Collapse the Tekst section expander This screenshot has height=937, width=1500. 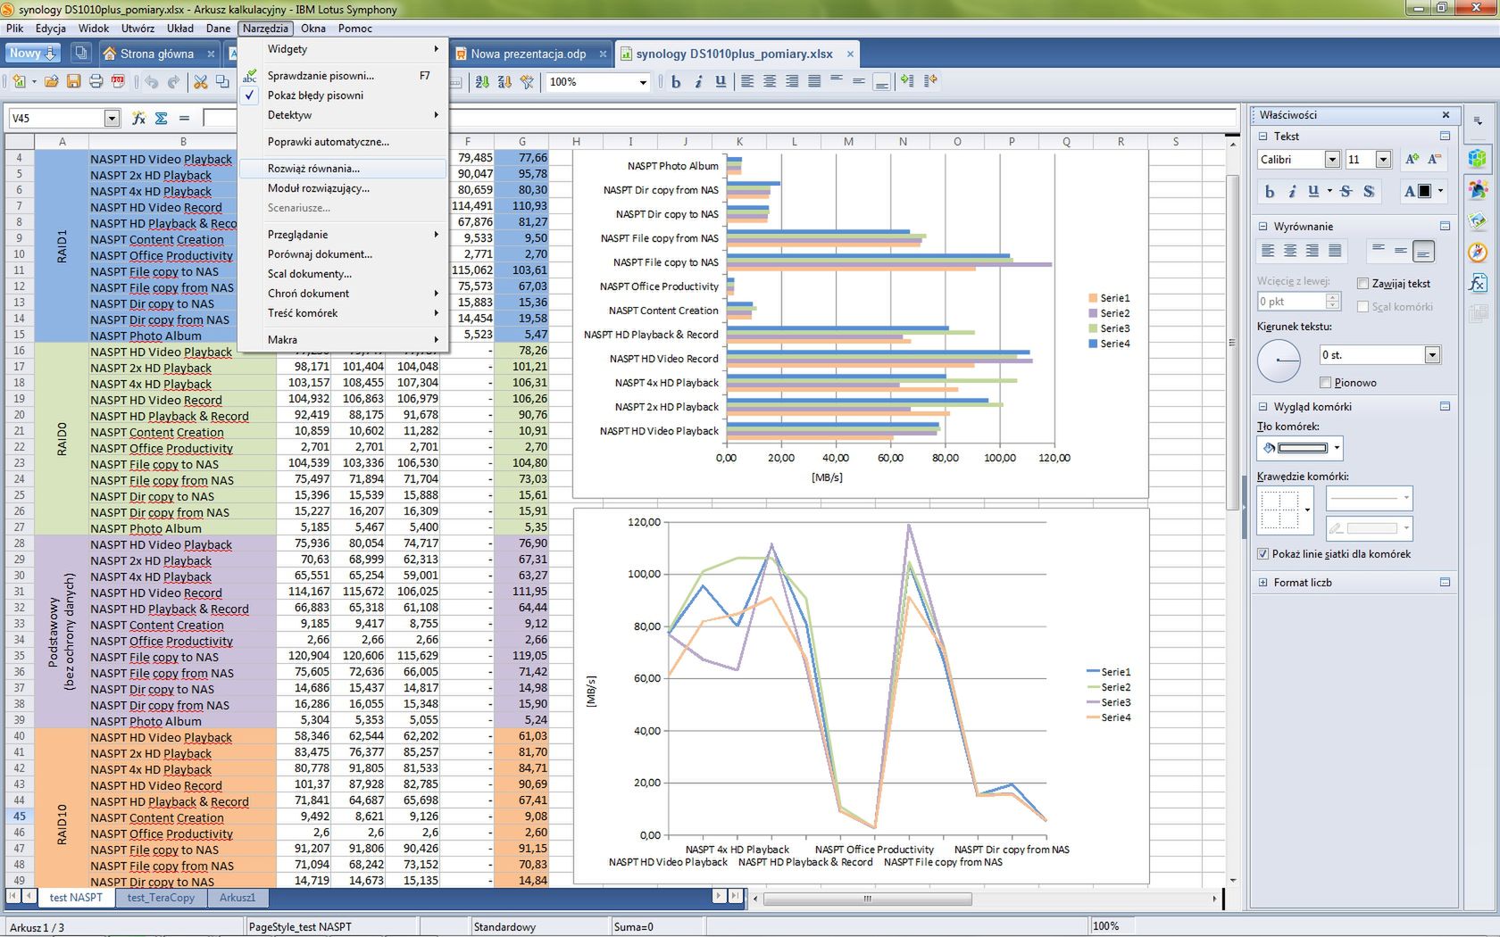coord(1262,137)
